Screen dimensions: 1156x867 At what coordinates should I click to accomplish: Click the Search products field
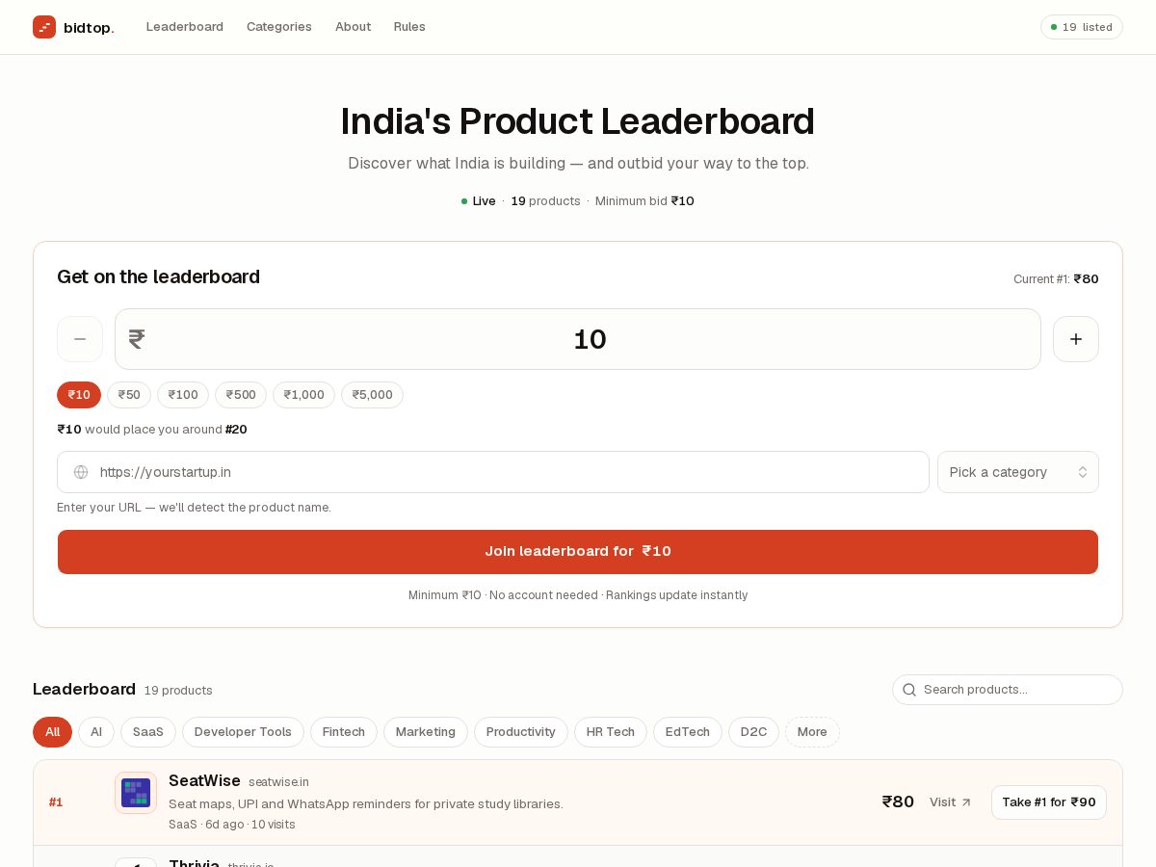tap(1008, 690)
